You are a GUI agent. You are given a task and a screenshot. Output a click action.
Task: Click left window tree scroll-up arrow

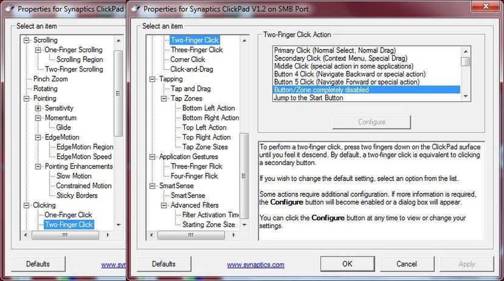coord(119,41)
